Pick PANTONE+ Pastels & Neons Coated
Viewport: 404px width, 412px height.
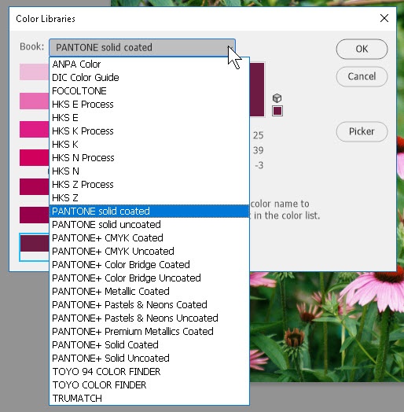pyautogui.click(x=149, y=305)
